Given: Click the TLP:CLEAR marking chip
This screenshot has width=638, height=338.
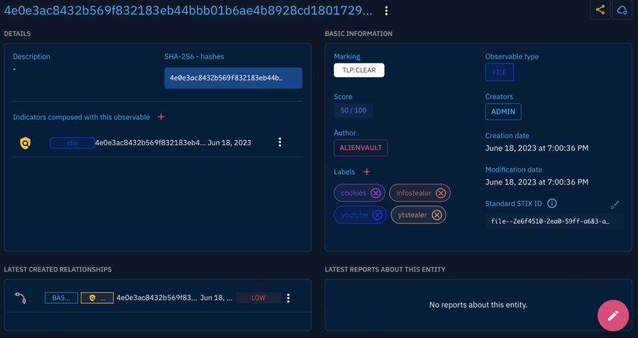Looking at the screenshot, I should (359, 70).
